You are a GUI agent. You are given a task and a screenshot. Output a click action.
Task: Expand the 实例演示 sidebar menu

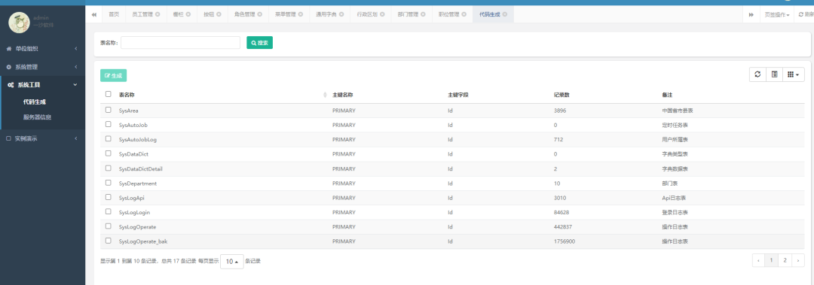click(x=42, y=138)
